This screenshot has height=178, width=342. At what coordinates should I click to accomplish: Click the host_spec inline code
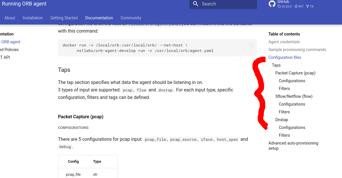(227, 139)
